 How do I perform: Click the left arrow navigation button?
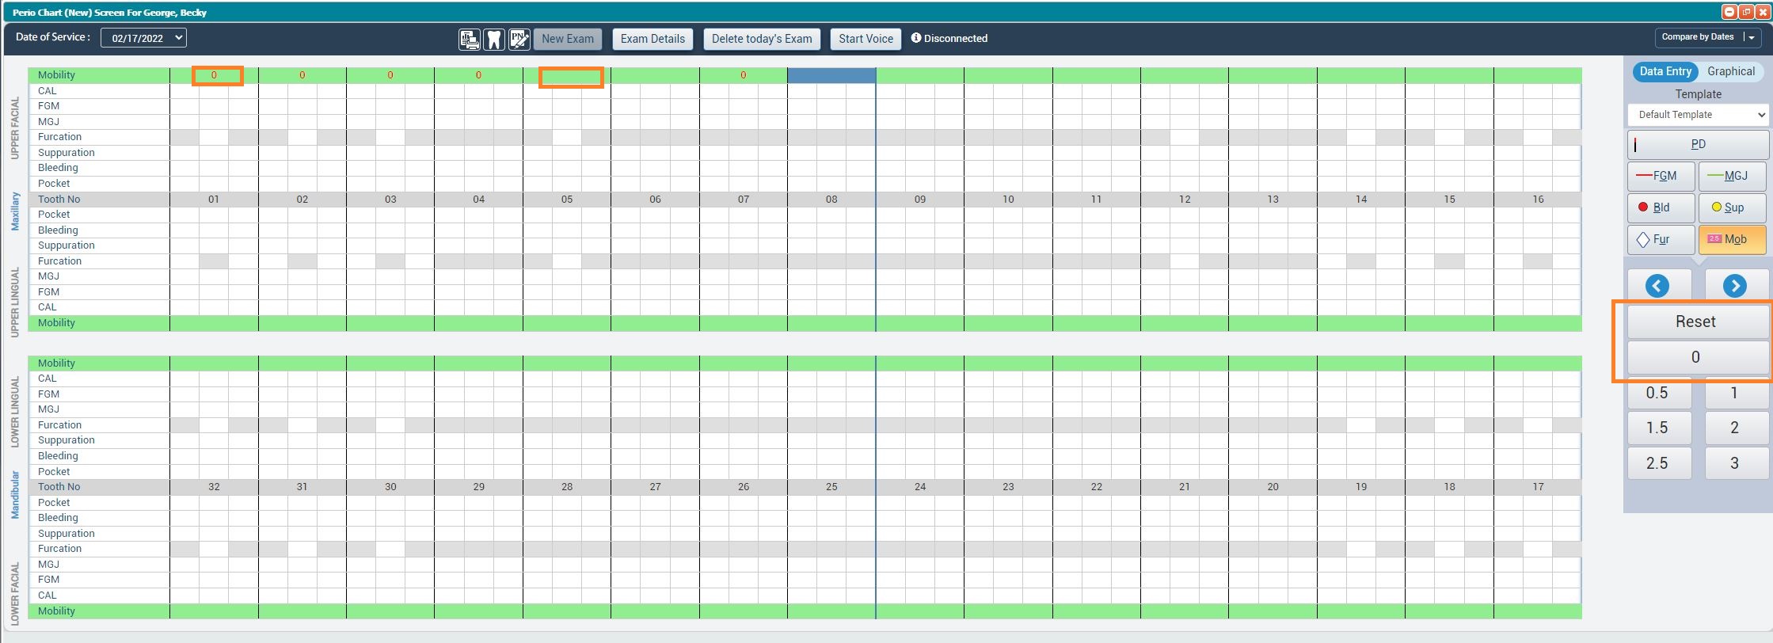point(1657,286)
